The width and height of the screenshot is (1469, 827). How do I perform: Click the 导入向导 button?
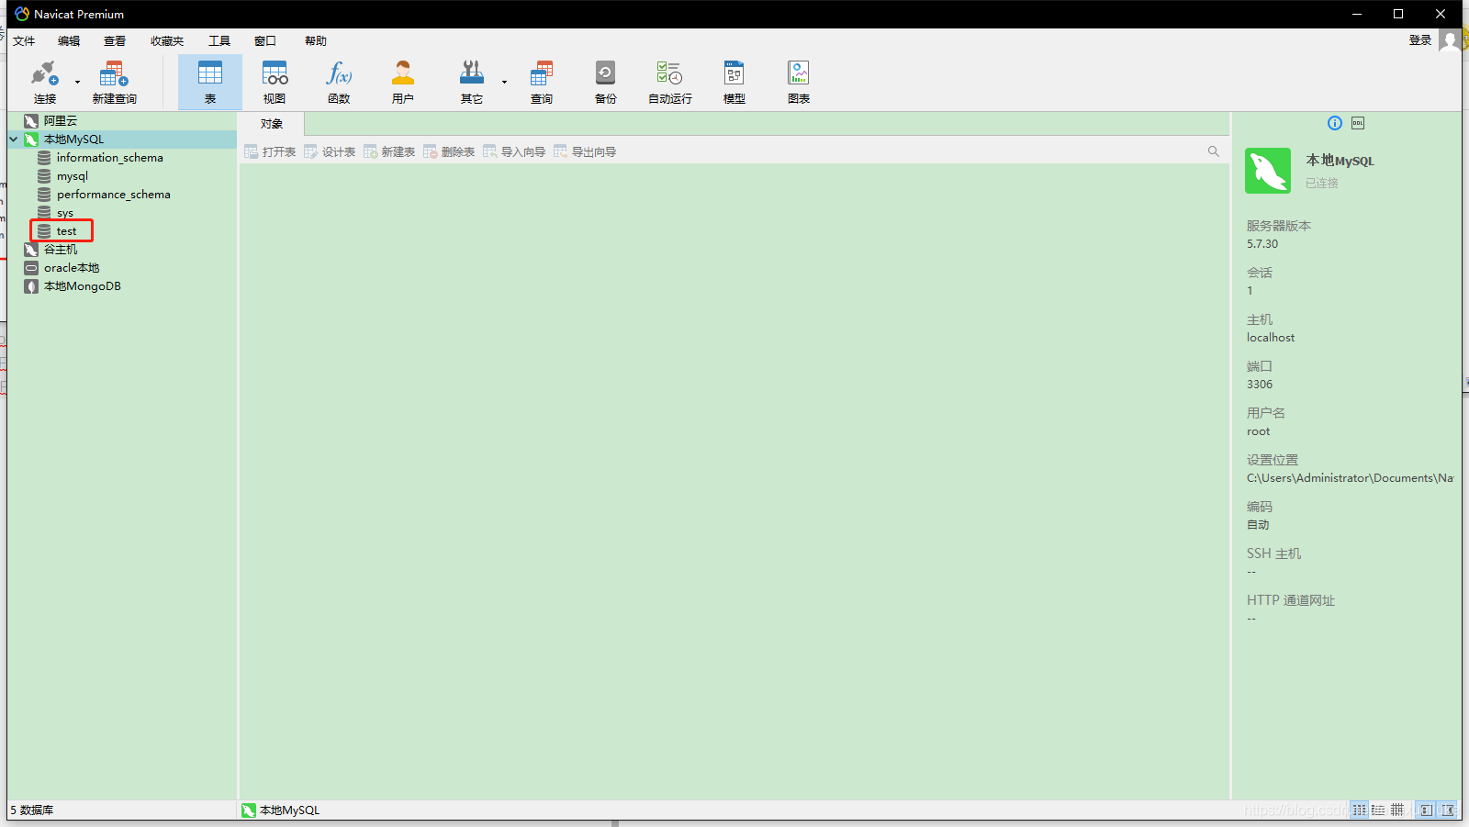click(514, 151)
